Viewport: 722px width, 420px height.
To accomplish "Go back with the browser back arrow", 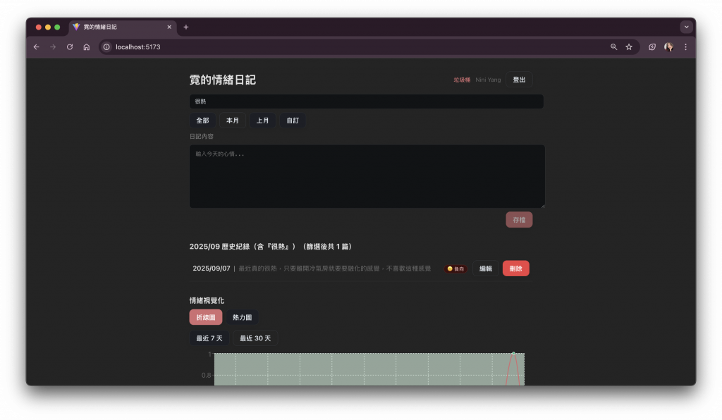I will [x=37, y=47].
